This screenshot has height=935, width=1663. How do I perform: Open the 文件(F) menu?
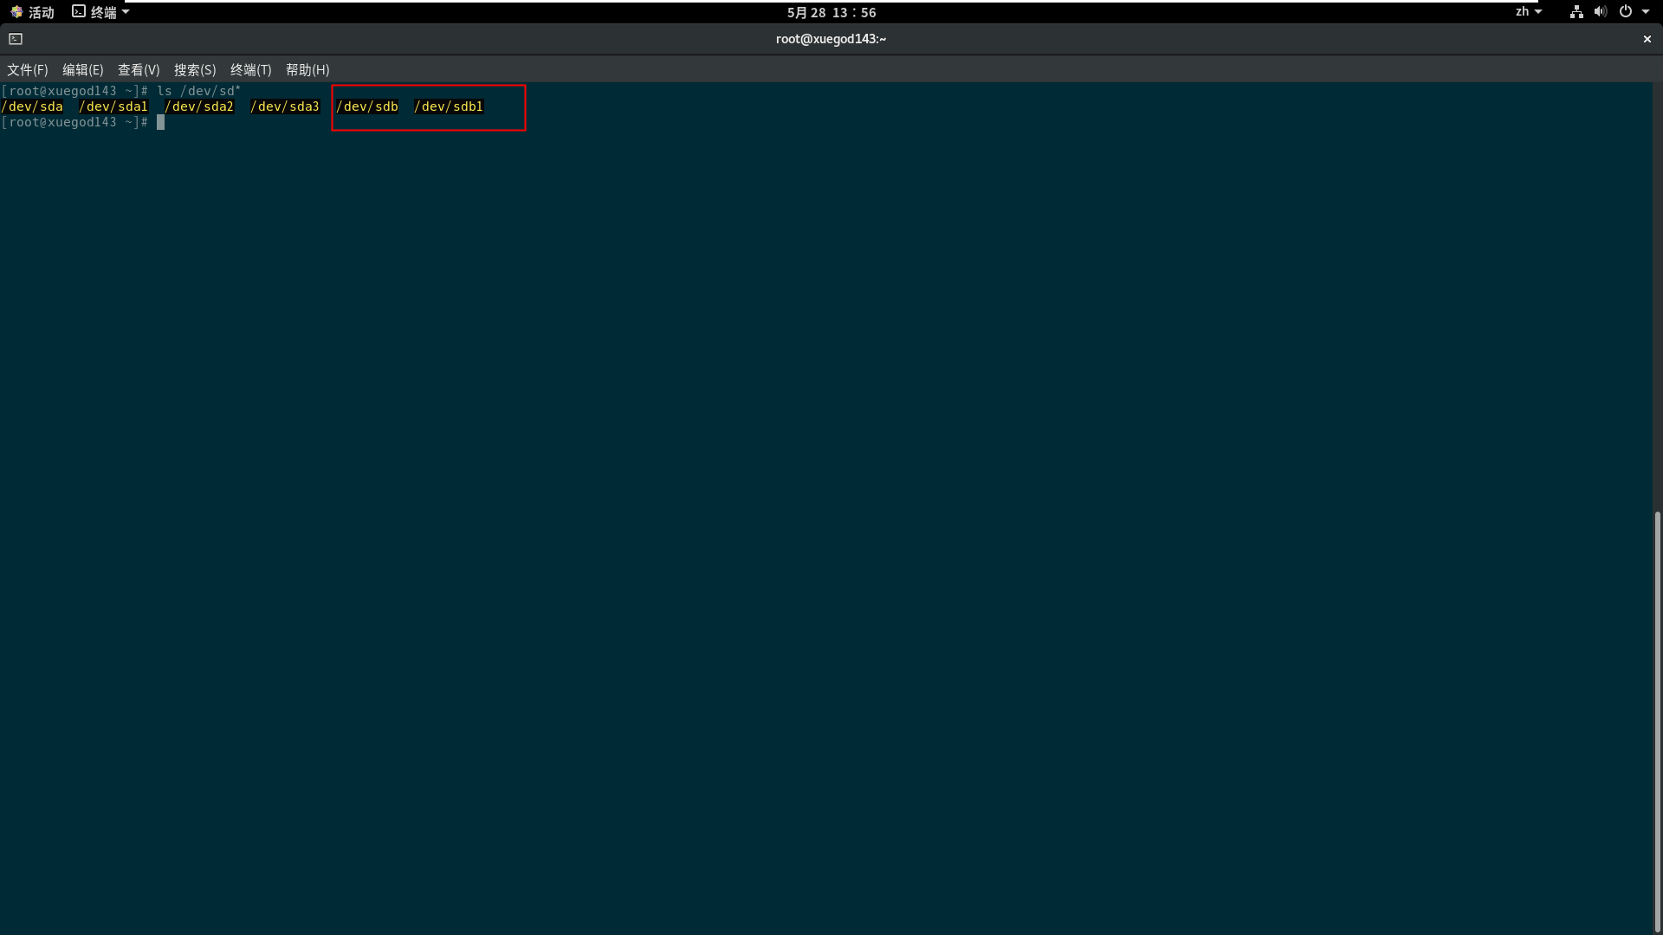coord(28,70)
